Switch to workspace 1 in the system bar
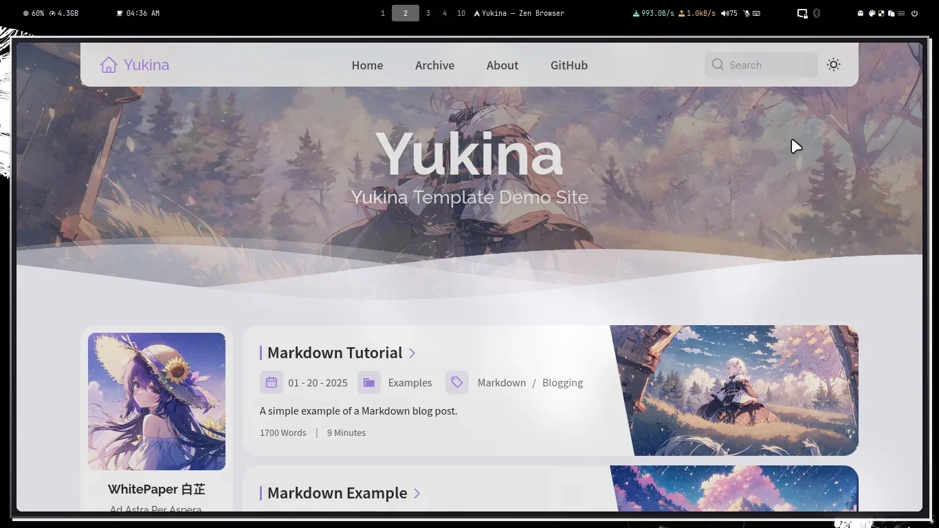939x528 pixels. coord(383,13)
